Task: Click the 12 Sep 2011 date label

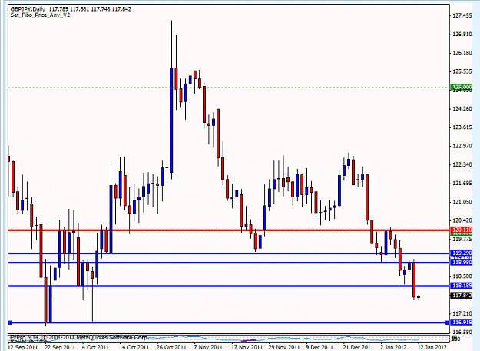Action: 22,347
